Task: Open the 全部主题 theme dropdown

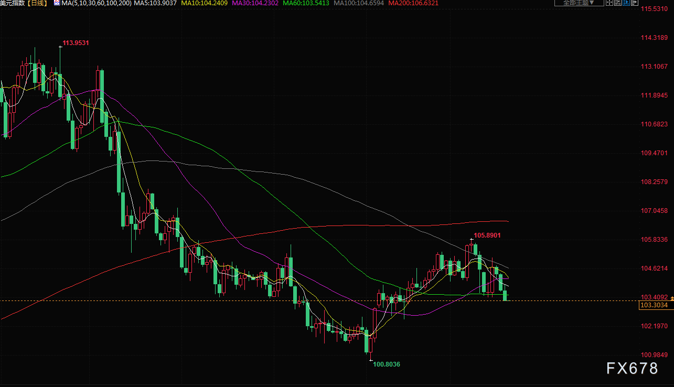Action: (x=579, y=3)
